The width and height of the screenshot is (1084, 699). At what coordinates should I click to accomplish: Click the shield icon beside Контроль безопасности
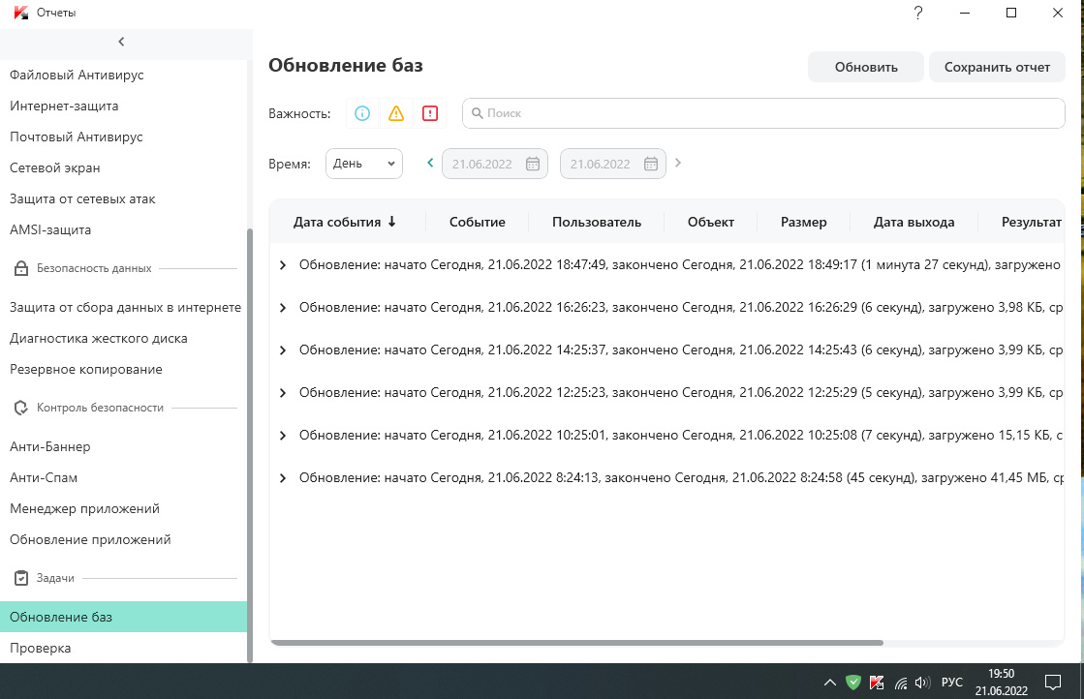21,408
